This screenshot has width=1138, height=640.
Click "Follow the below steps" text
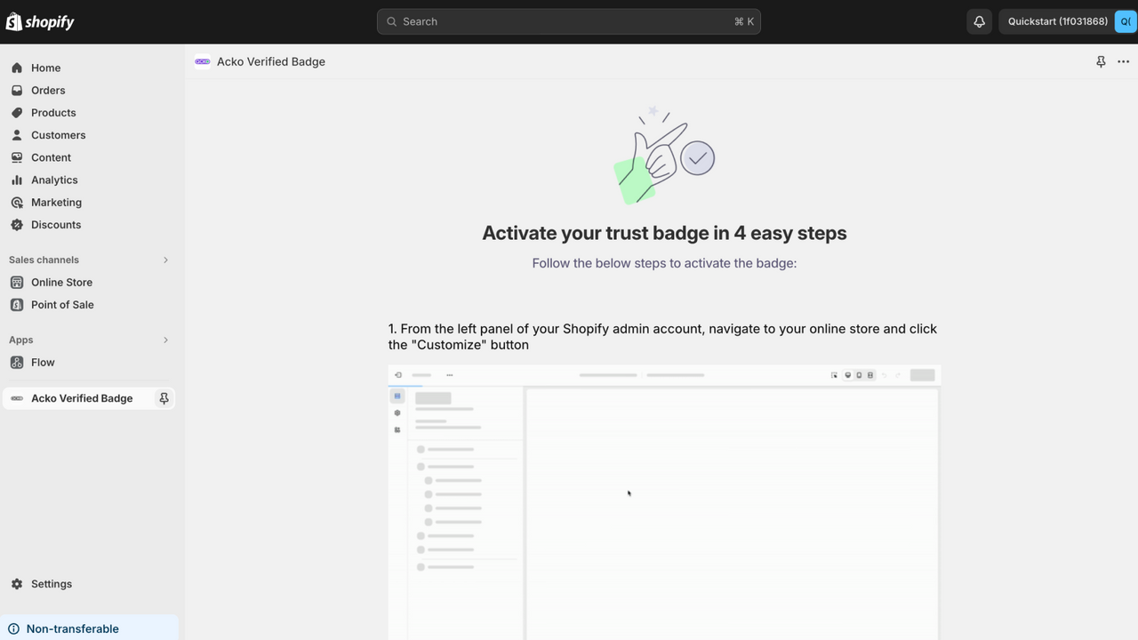664,263
